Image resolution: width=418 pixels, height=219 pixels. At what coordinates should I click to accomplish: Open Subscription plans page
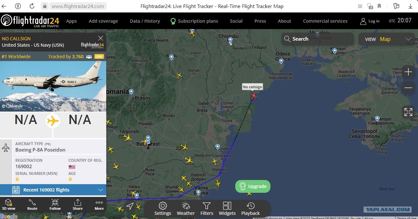click(x=194, y=21)
